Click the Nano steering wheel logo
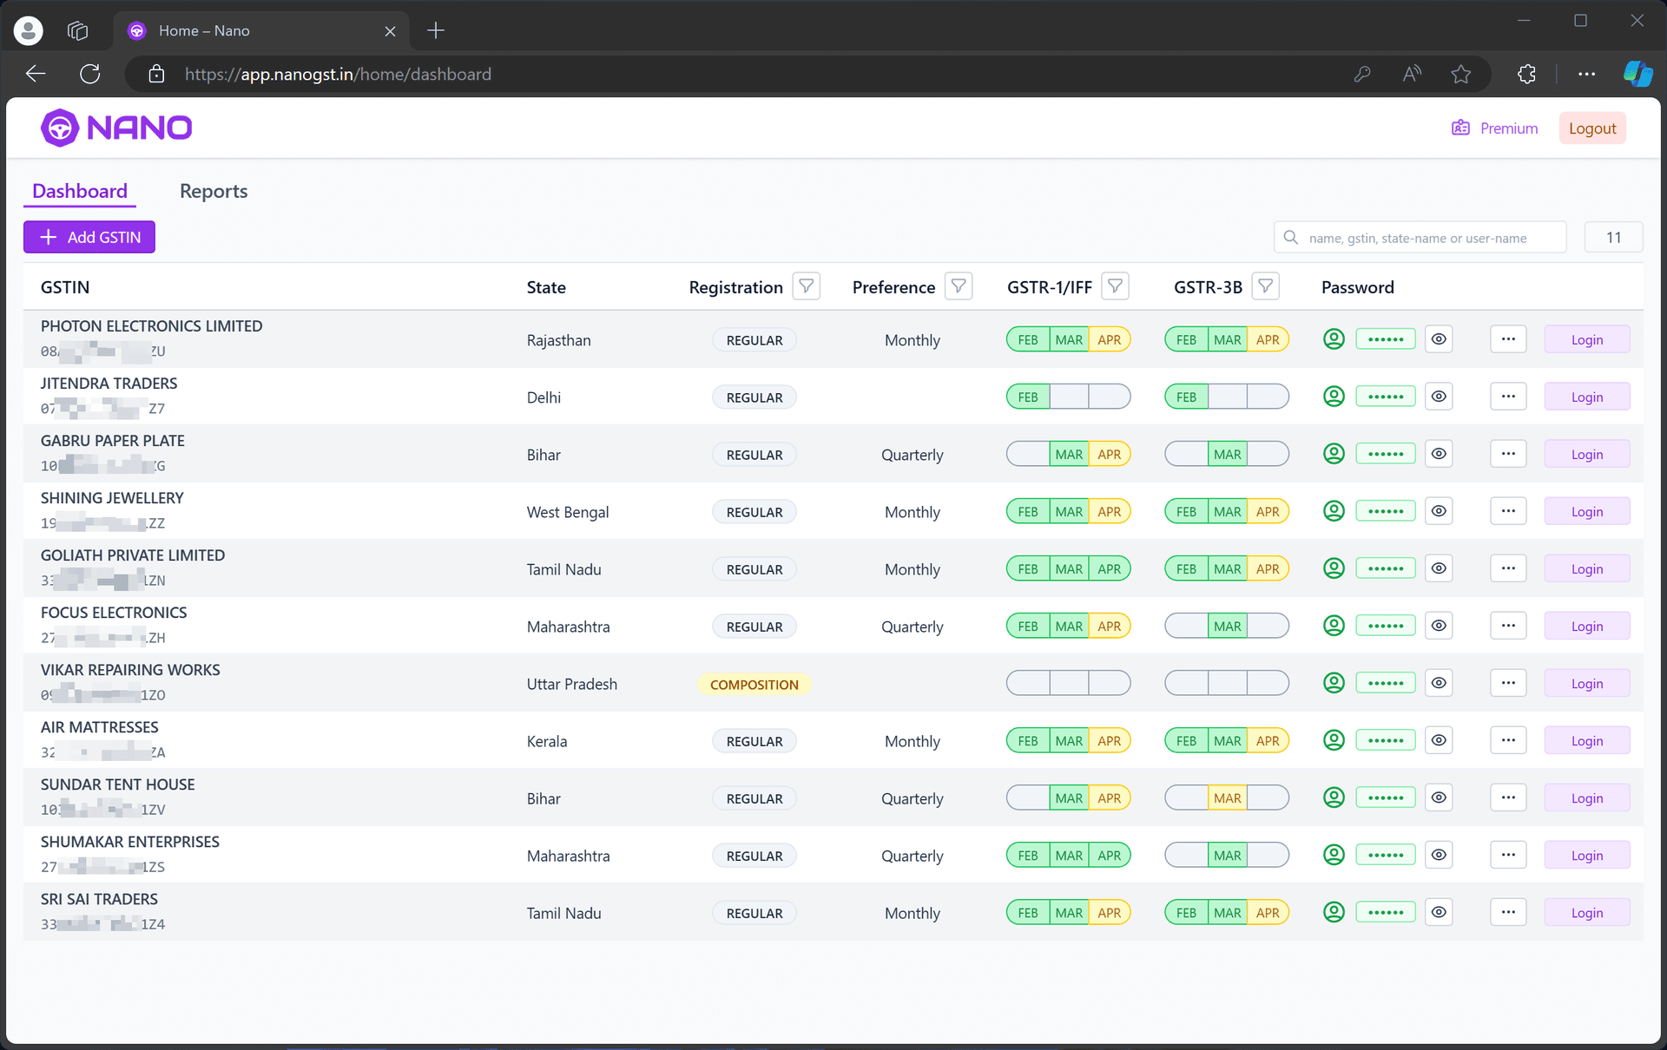1667x1050 pixels. [x=60, y=128]
